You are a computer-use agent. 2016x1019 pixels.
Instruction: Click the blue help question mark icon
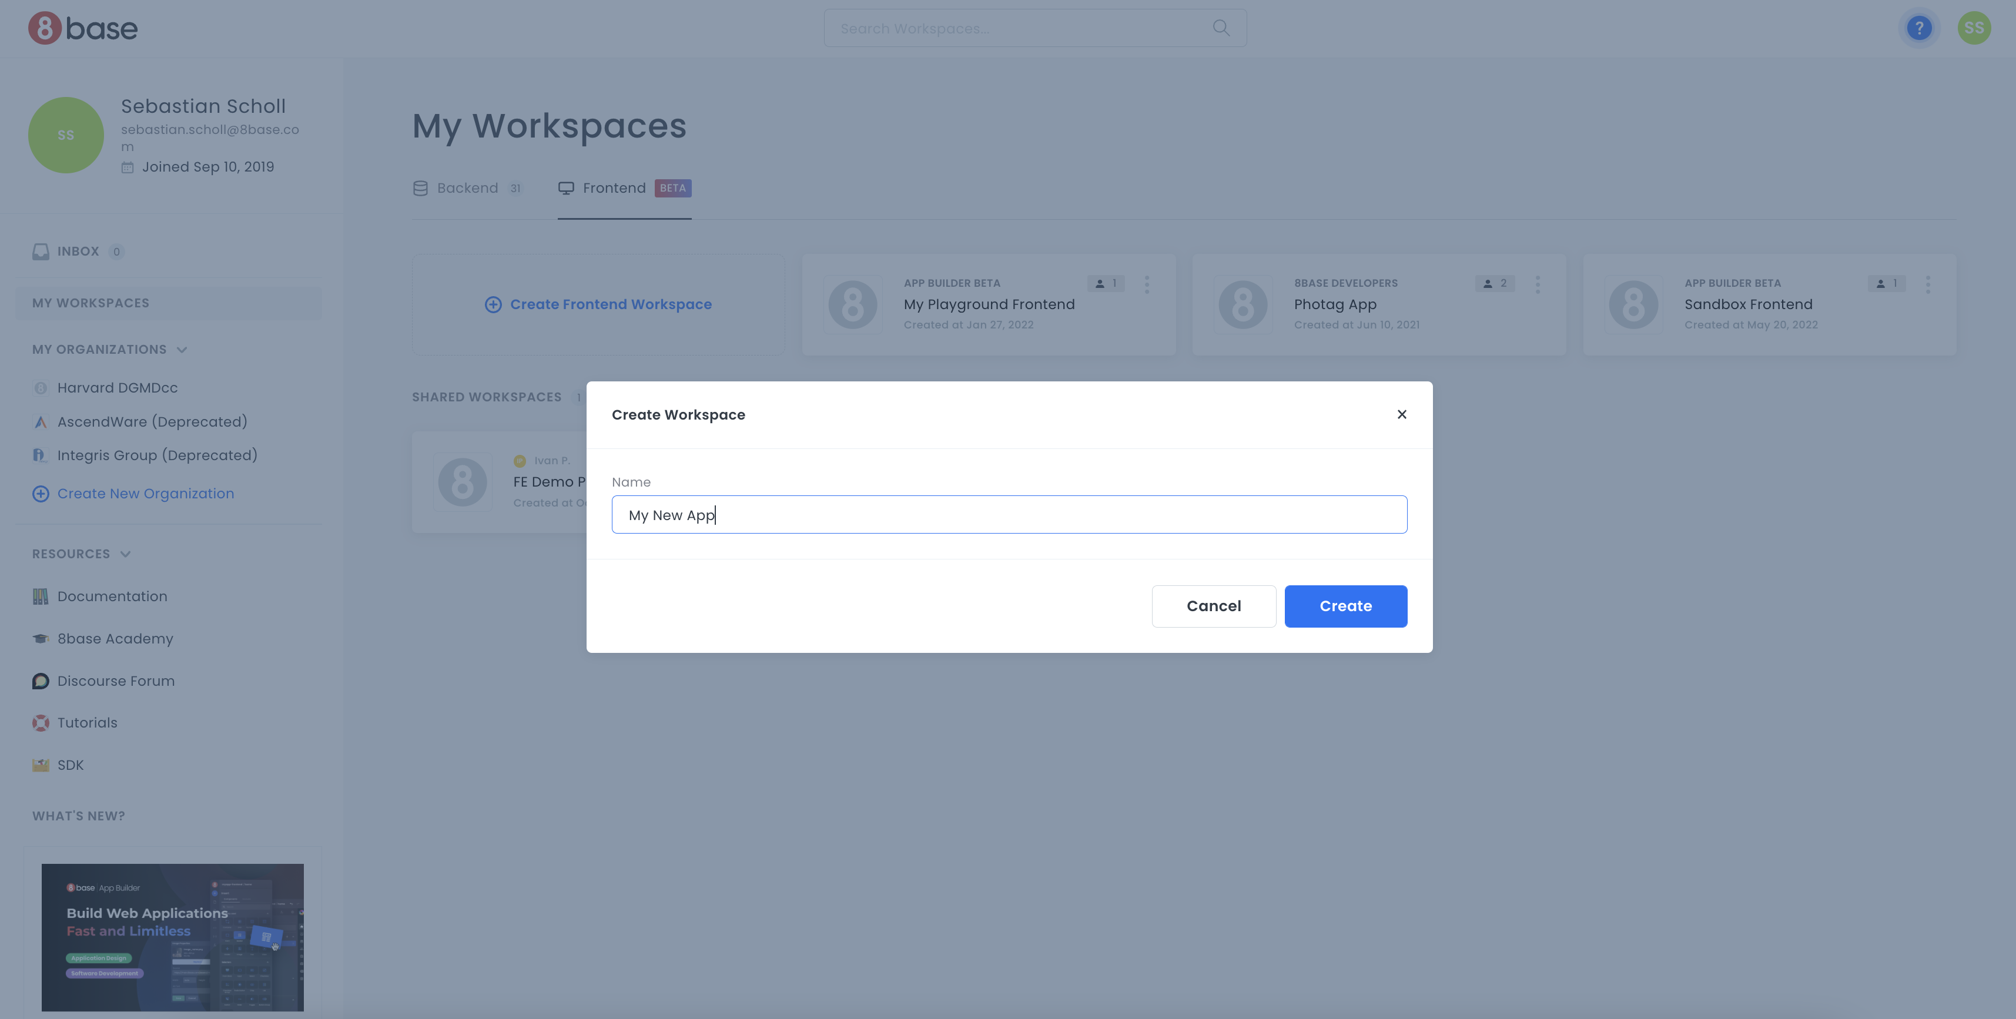pyautogui.click(x=1918, y=28)
